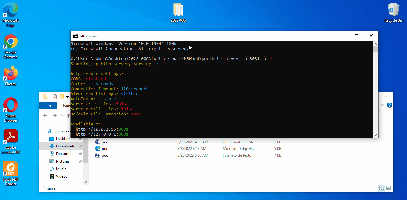Open Videos in the navigation pane
The width and height of the screenshot is (407, 200).
[62, 176]
